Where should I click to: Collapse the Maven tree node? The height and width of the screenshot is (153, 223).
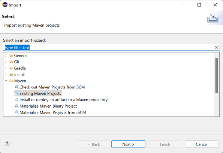tap(6, 81)
